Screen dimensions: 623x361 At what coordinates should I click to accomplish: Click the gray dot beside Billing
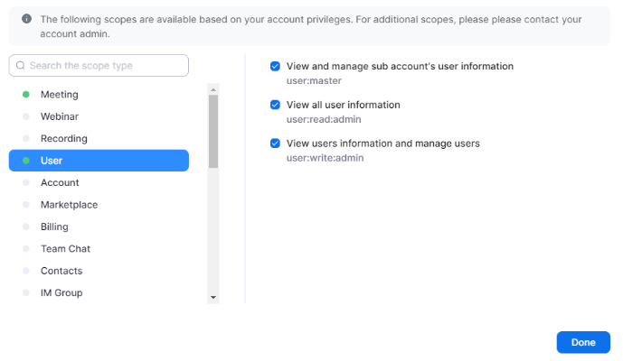coord(26,227)
